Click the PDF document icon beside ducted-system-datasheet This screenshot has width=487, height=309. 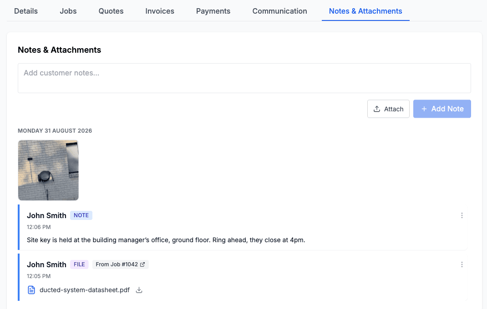click(31, 290)
